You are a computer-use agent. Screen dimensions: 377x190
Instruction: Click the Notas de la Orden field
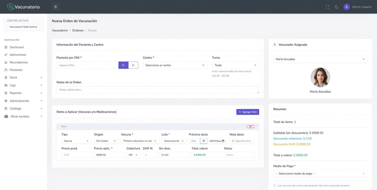point(158,89)
